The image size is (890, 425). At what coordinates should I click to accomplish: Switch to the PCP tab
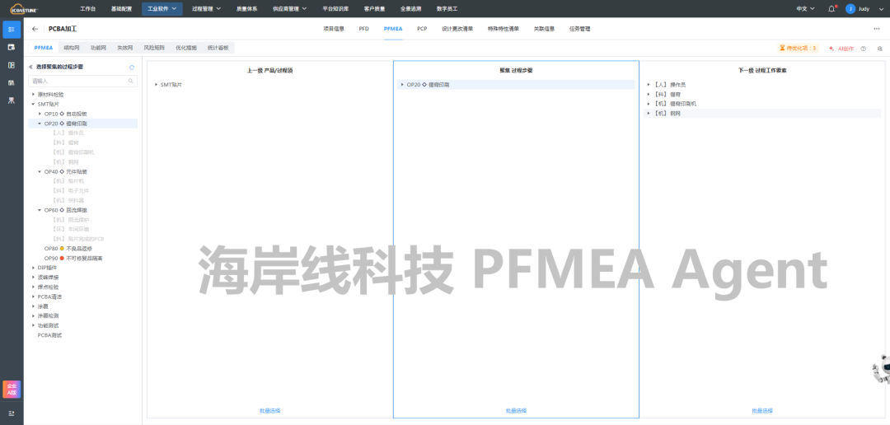[x=422, y=29]
